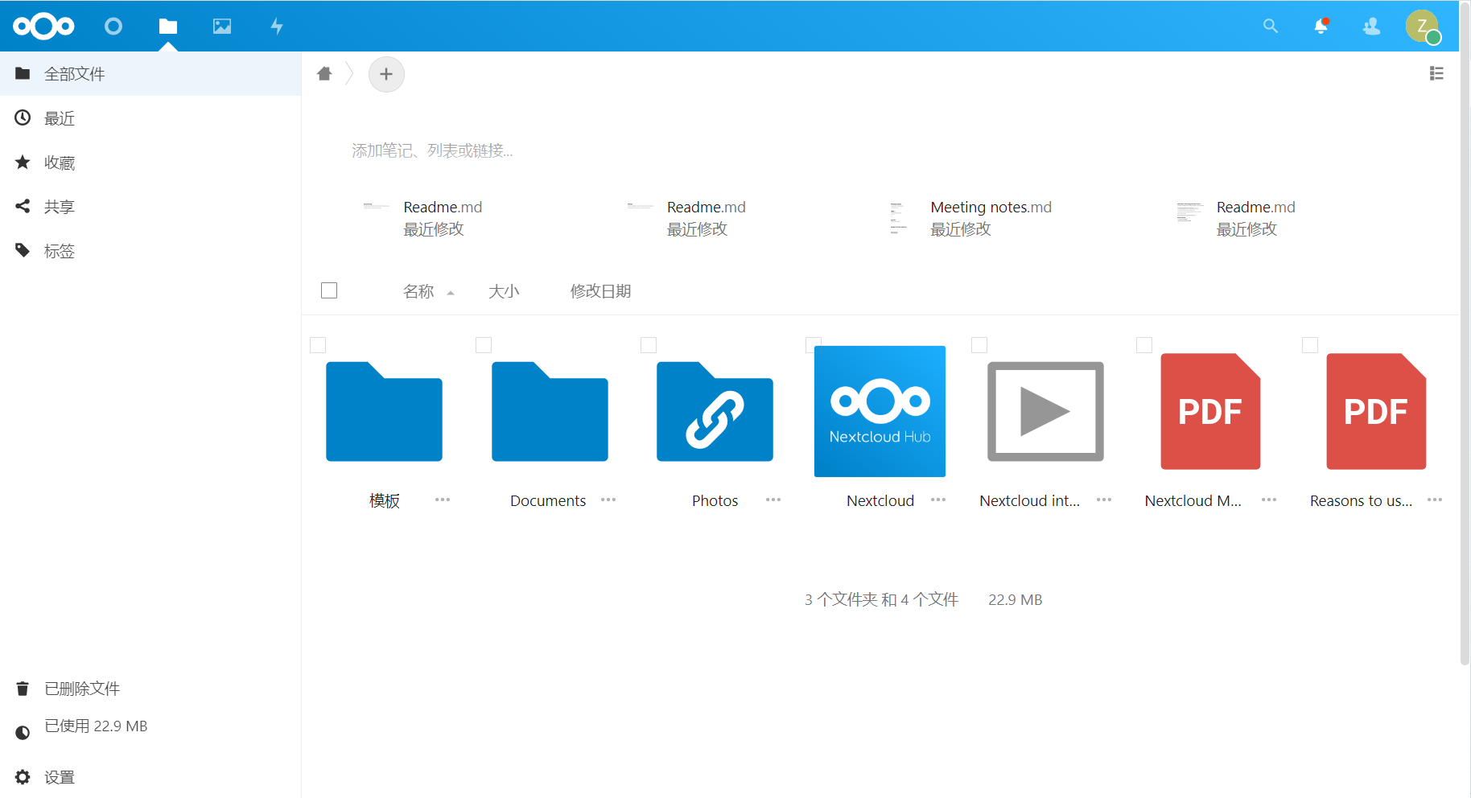
Task: Open the Meeting notes.md recent card
Action: [x=991, y=217]
